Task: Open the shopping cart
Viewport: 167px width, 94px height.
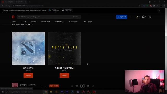Action: click(x=150, y=17)
